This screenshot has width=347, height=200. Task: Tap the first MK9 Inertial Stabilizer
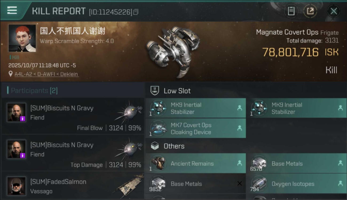click(195, 108)
